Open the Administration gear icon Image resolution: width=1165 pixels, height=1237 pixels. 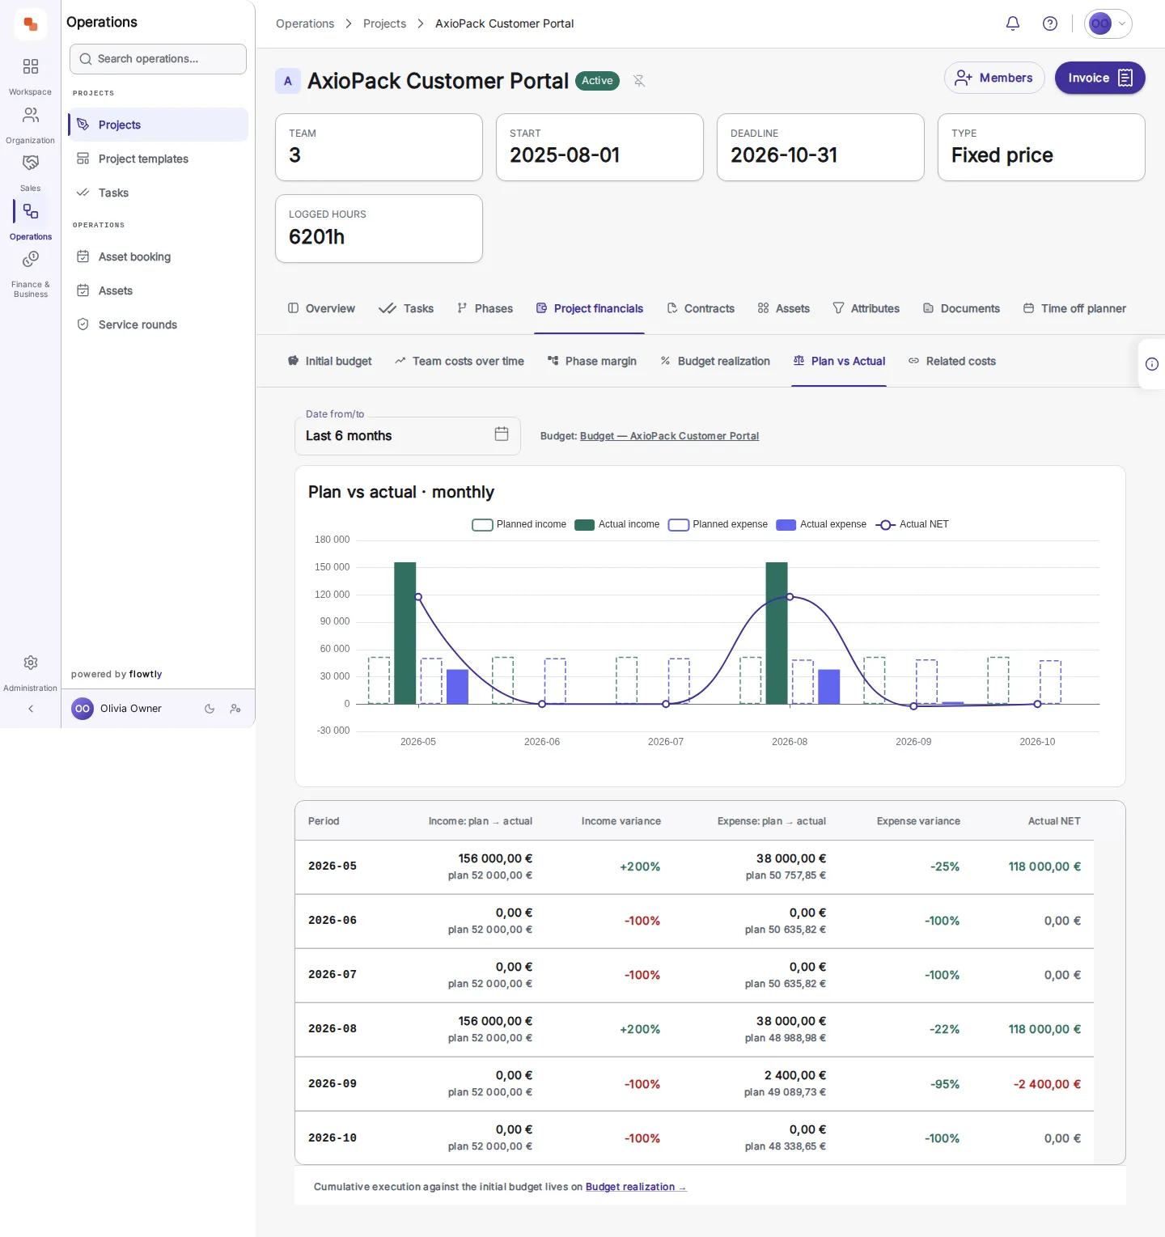pos(31,663)
